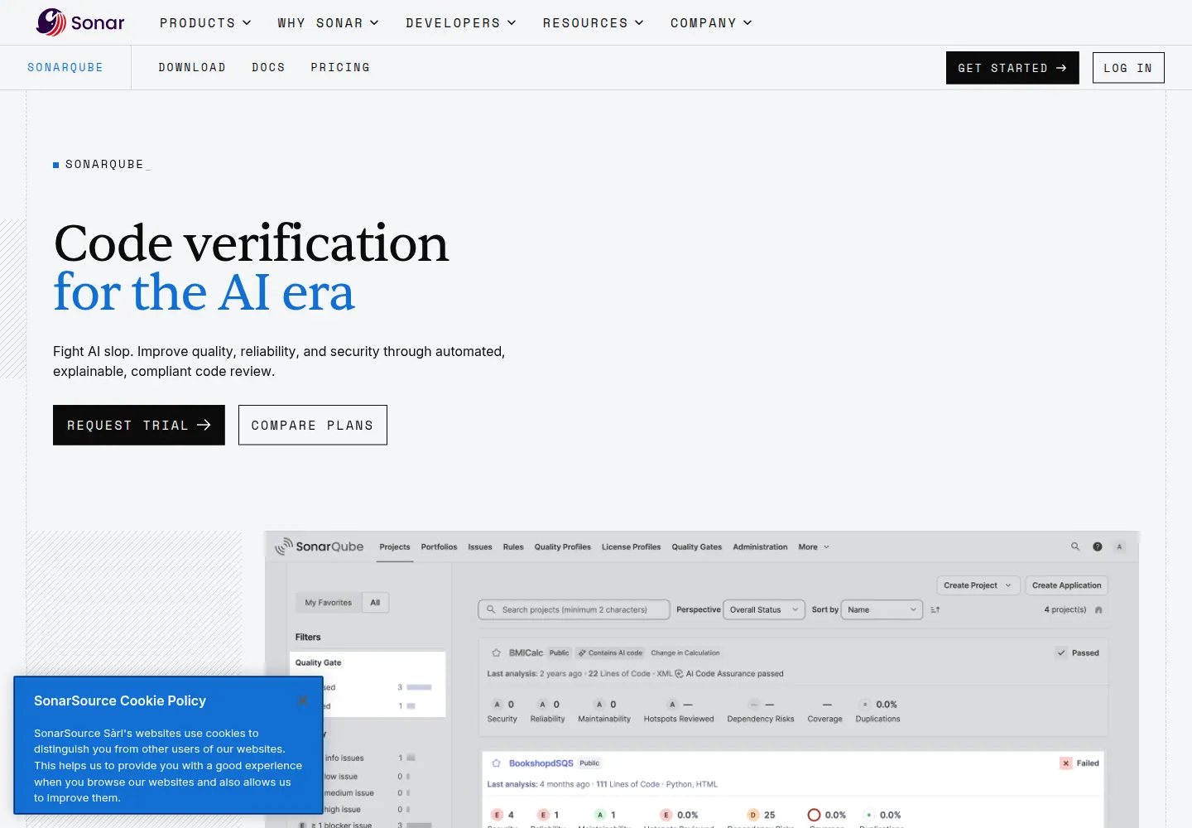Screen dimensions: 1192x828
Task: Click the sort order arrow icon next to Name
Action: 935,609
